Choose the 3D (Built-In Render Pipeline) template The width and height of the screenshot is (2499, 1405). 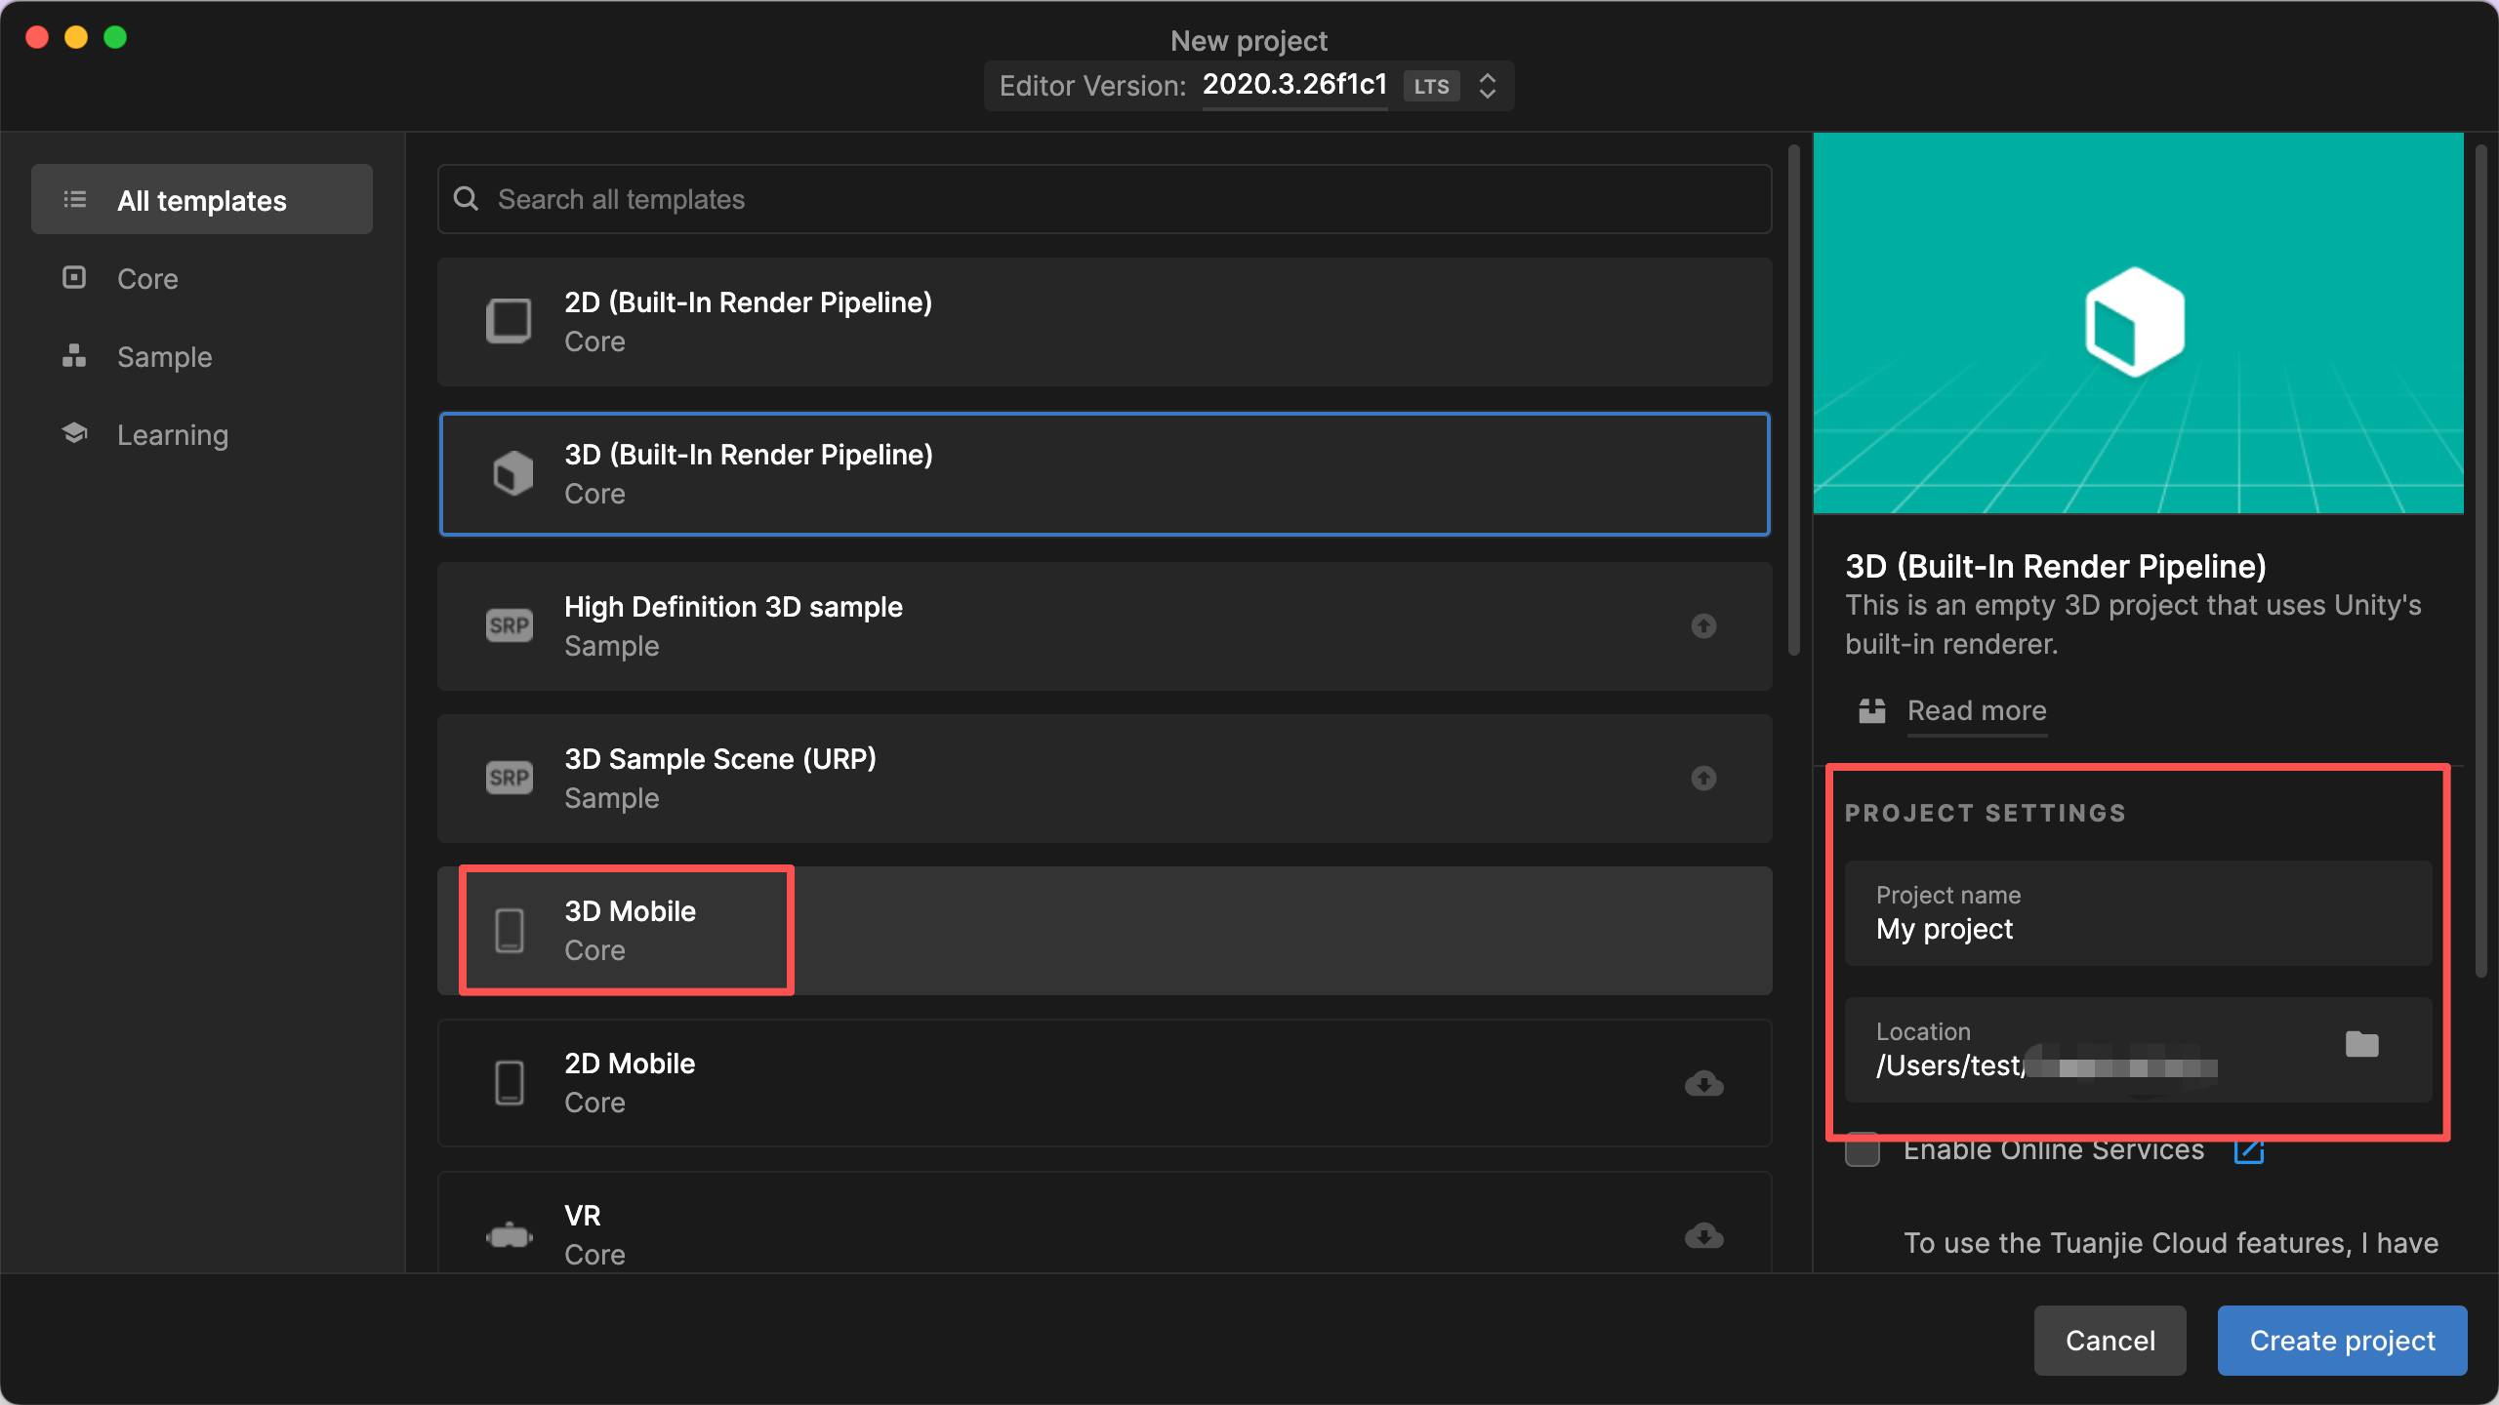point(1104,474)
